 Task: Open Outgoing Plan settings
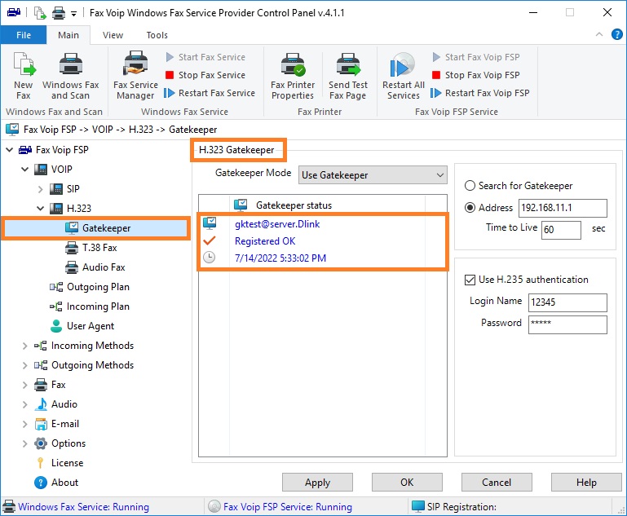tap(98, 287)
